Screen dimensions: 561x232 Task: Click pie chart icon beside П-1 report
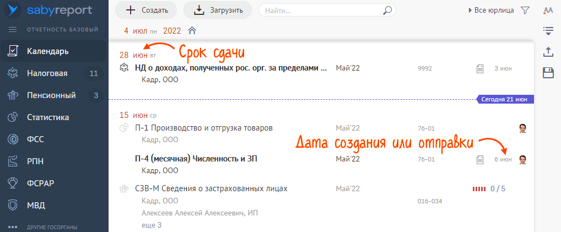coord(124,128)
